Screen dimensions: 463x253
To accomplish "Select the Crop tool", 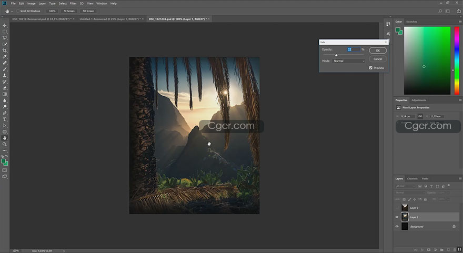I will [x=4, y=50].
